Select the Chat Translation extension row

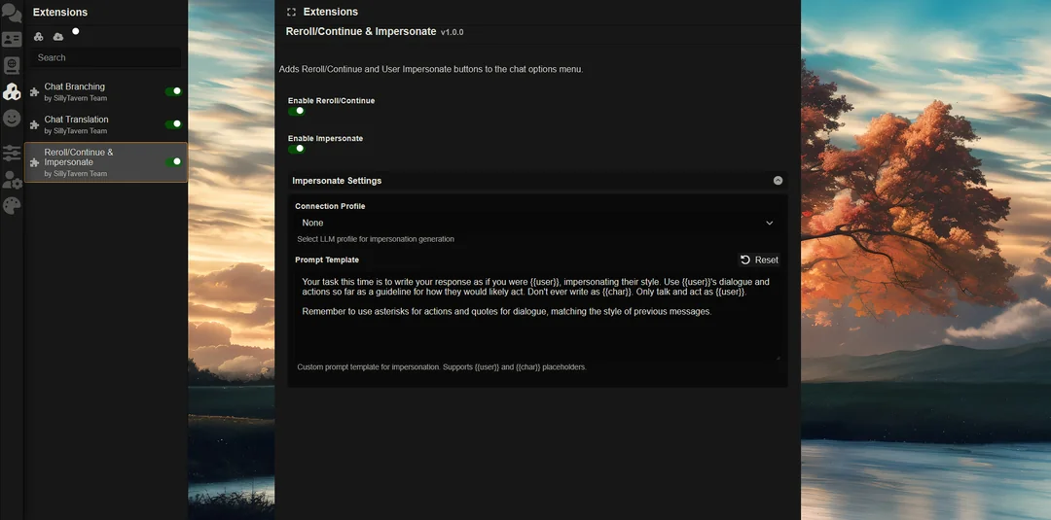click(106, 125)
